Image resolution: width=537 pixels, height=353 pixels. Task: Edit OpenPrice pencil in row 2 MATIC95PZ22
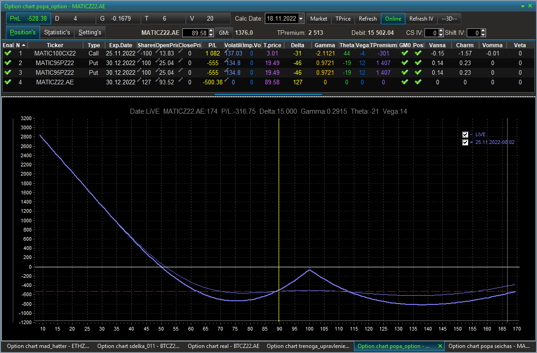[x=157, y=61]
